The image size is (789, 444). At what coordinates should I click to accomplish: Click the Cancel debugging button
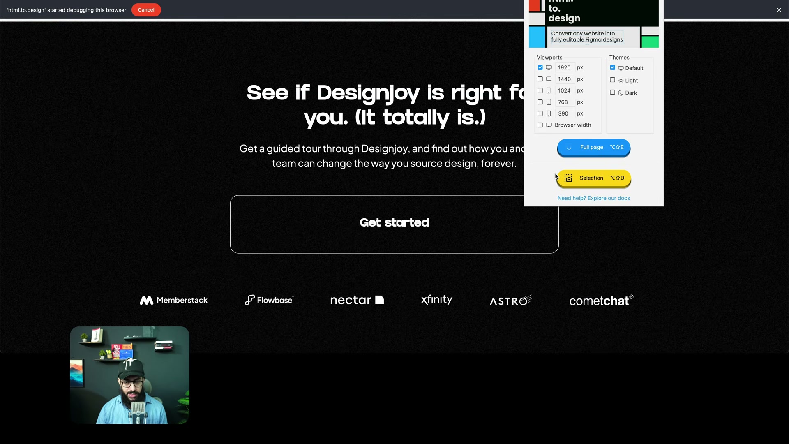click(146, 10)
